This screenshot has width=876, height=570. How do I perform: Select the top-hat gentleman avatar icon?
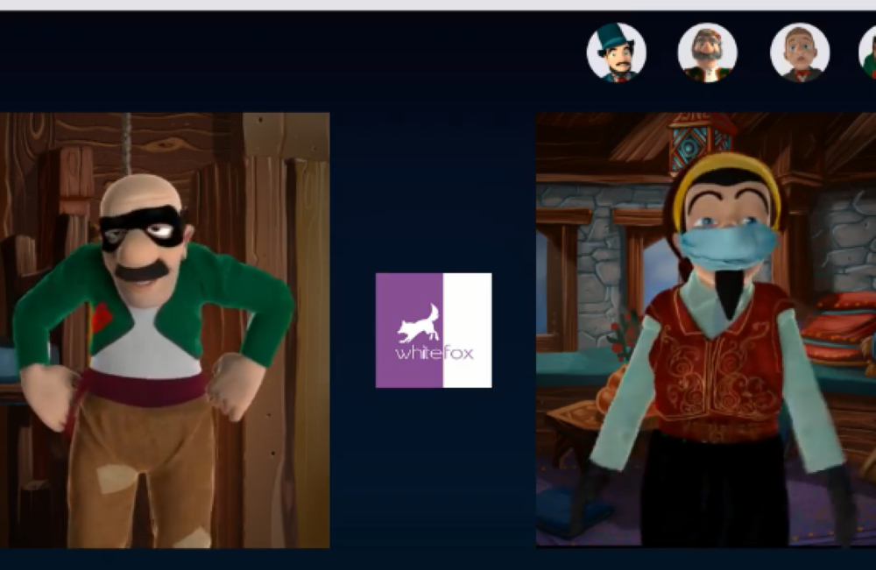[x=617, y=53]
